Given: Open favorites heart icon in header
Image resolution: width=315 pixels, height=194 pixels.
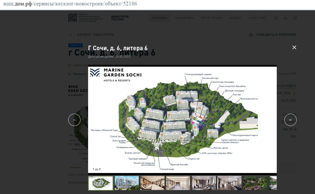Looking at the screenshot, I should pos(276,18).
